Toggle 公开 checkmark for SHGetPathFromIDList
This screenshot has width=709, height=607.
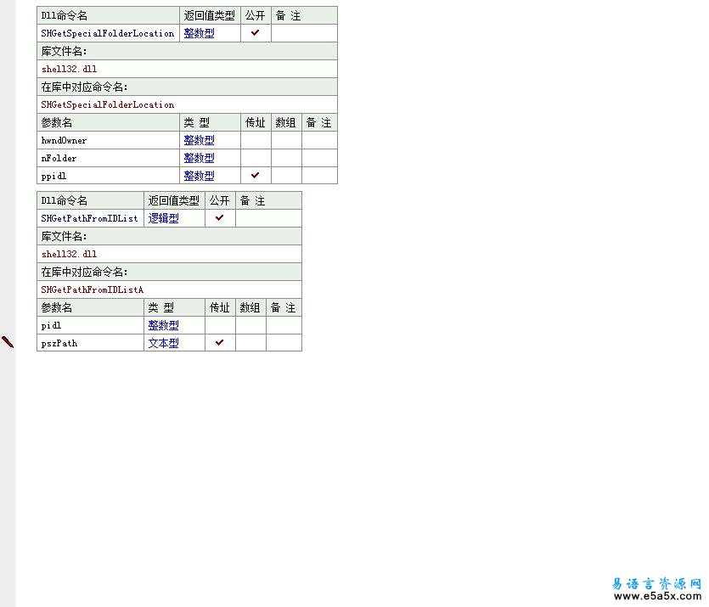(219, 218)
